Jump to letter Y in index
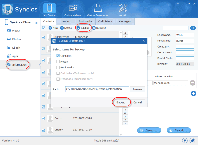 point(125,120)
